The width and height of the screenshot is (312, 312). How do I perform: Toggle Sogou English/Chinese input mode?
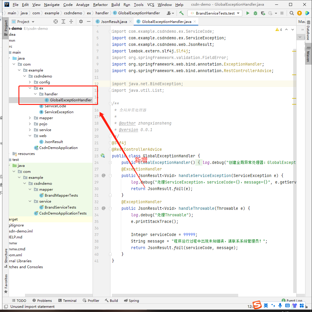click(266, 305)
